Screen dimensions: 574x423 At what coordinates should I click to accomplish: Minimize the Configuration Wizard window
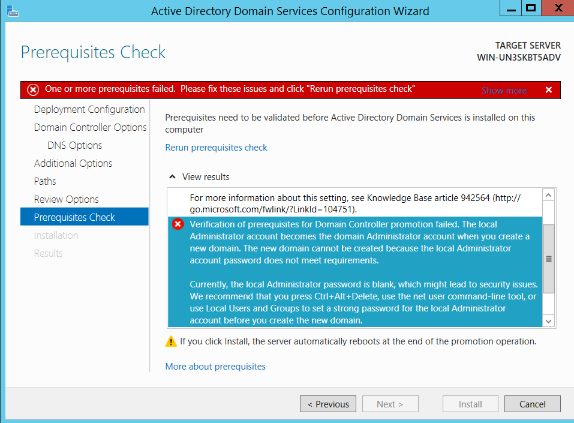(x=511, y=8)
